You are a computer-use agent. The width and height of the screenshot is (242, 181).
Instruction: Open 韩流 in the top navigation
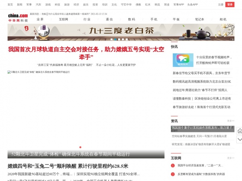tap(157, 4)
